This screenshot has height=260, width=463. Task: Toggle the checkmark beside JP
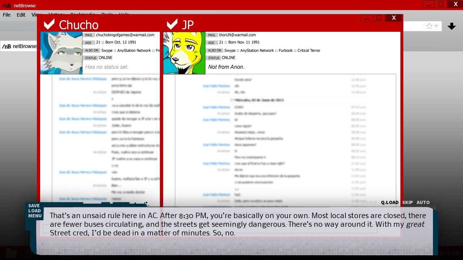pyautogui.click(x=172, y=24)
